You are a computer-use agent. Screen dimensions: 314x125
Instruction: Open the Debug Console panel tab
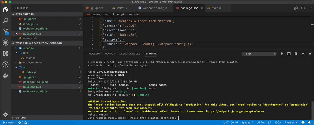[x=130, y=54]
